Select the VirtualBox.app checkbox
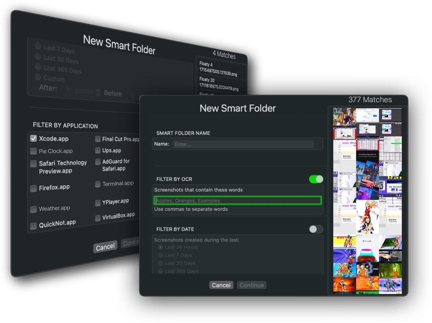The image size is (432, 323). [x=98, y=218]
